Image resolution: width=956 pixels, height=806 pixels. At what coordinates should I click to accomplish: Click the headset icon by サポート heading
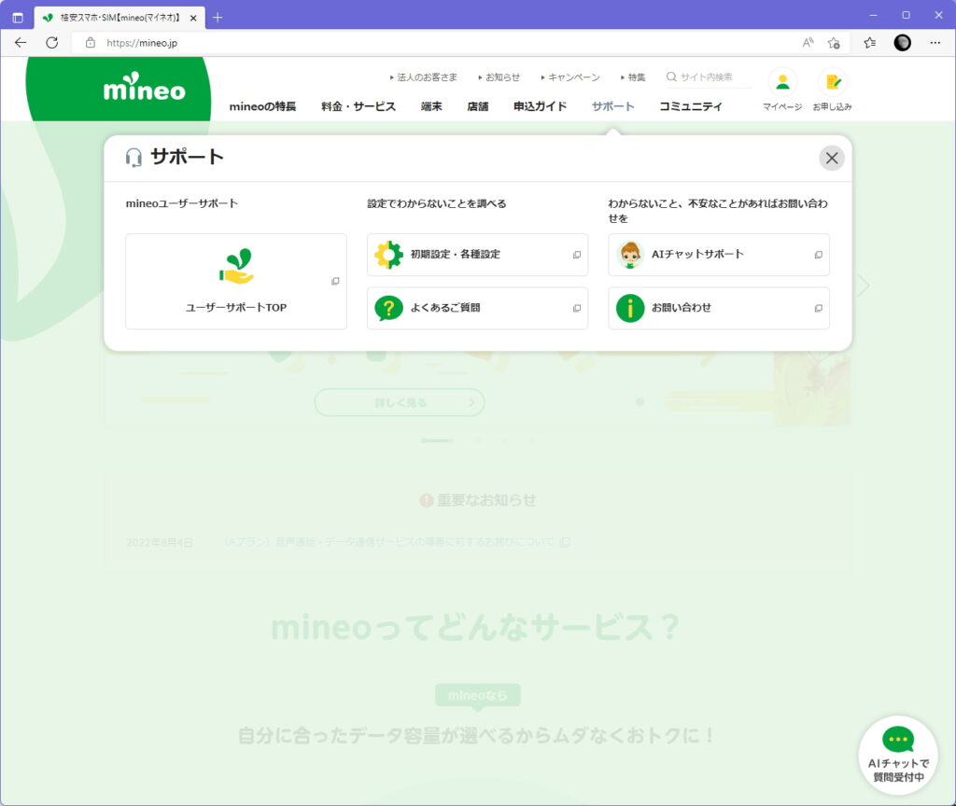pyautogui.click(x=134, y=157)
